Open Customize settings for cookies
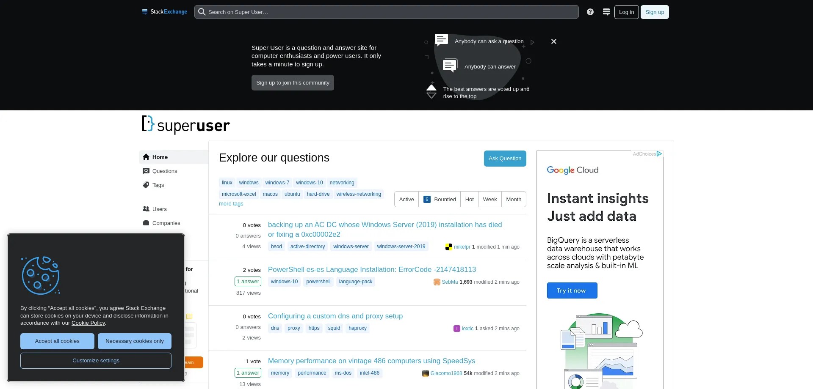This screenshot has width=813, height=389. coord(96,361)
